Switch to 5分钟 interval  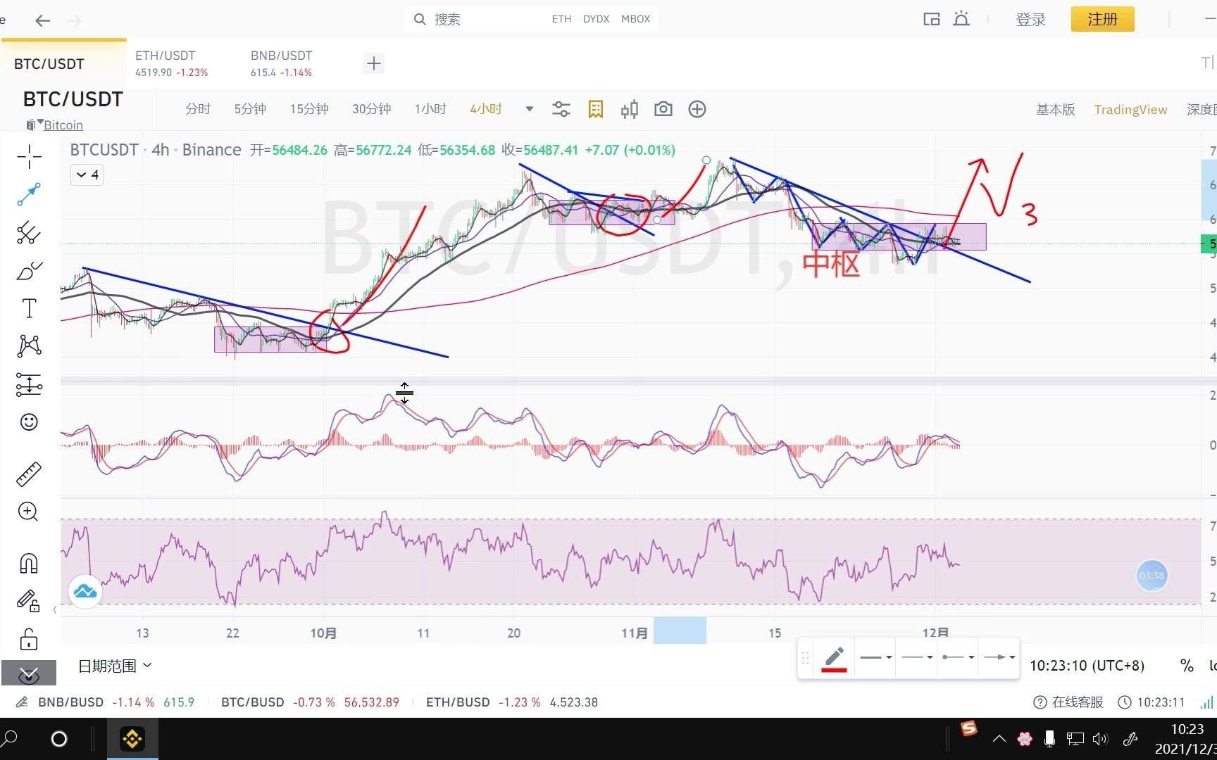(250, 109)
